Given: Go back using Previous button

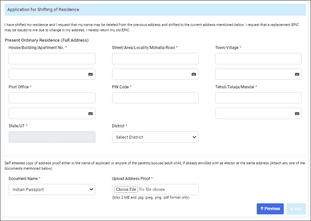Looking at the screenshot, I should pyautogui.click(x=270, y=209).
